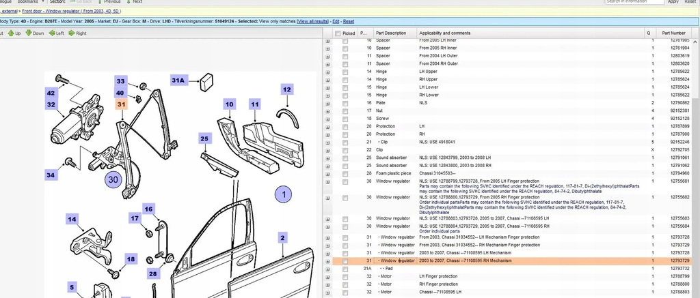
Task: Click the green Down pan arrow
Action: tap(30, 33)
